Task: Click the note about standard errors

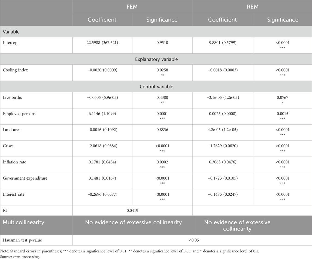Action: tap(129, 251)
